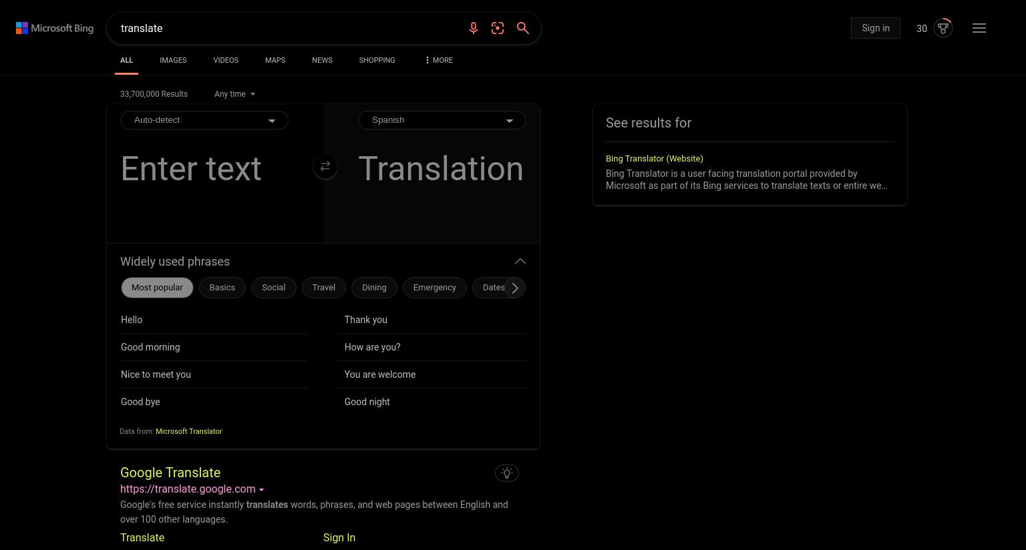Select the Most popular phrase category

[x=157, y=288]
